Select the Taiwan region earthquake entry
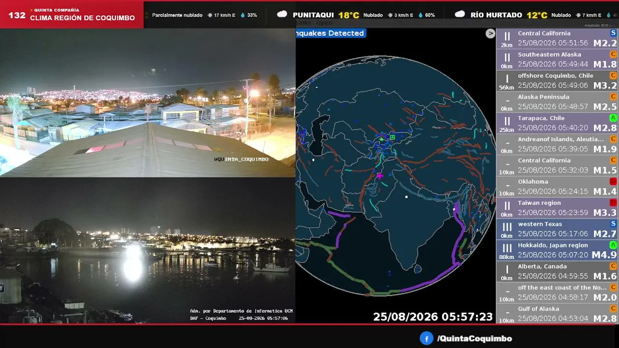 pyautogui.click(x=558, y=208)
